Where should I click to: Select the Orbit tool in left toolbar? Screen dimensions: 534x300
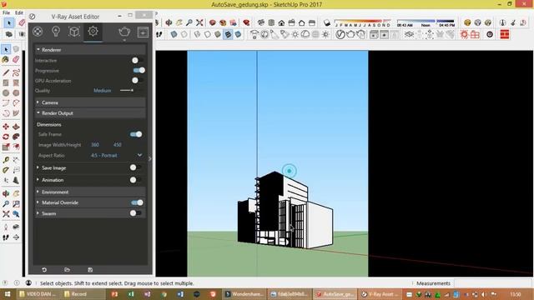[x=6, y=193]
